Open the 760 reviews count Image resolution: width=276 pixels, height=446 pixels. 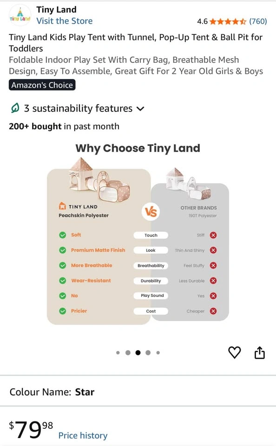point(258,21)
